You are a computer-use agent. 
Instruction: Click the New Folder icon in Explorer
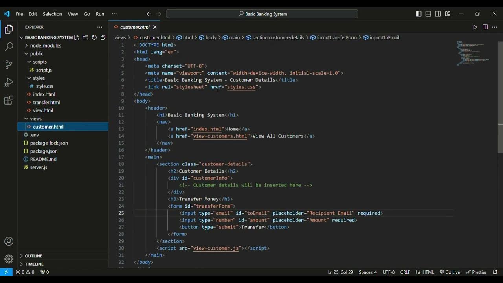pos(85,37)
